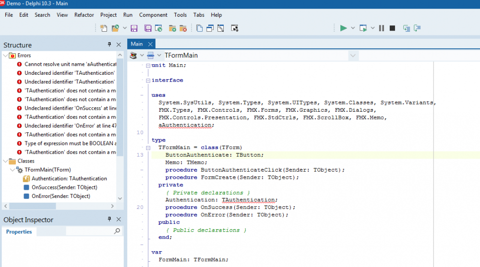Viewport: 480px width, 267px height.
Task: Click the red Errors folder icon
Action: click(12, 55)
